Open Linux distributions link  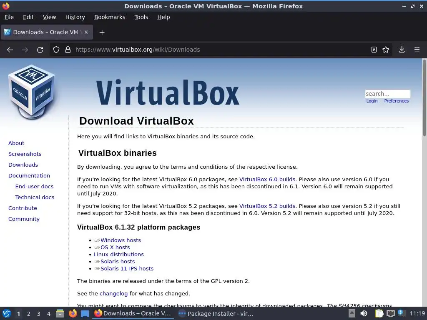(x=119, y=255)
